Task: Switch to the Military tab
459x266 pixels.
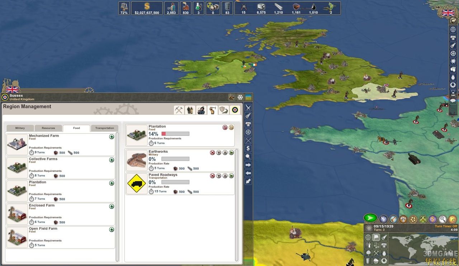Action: tap(20, 128)
